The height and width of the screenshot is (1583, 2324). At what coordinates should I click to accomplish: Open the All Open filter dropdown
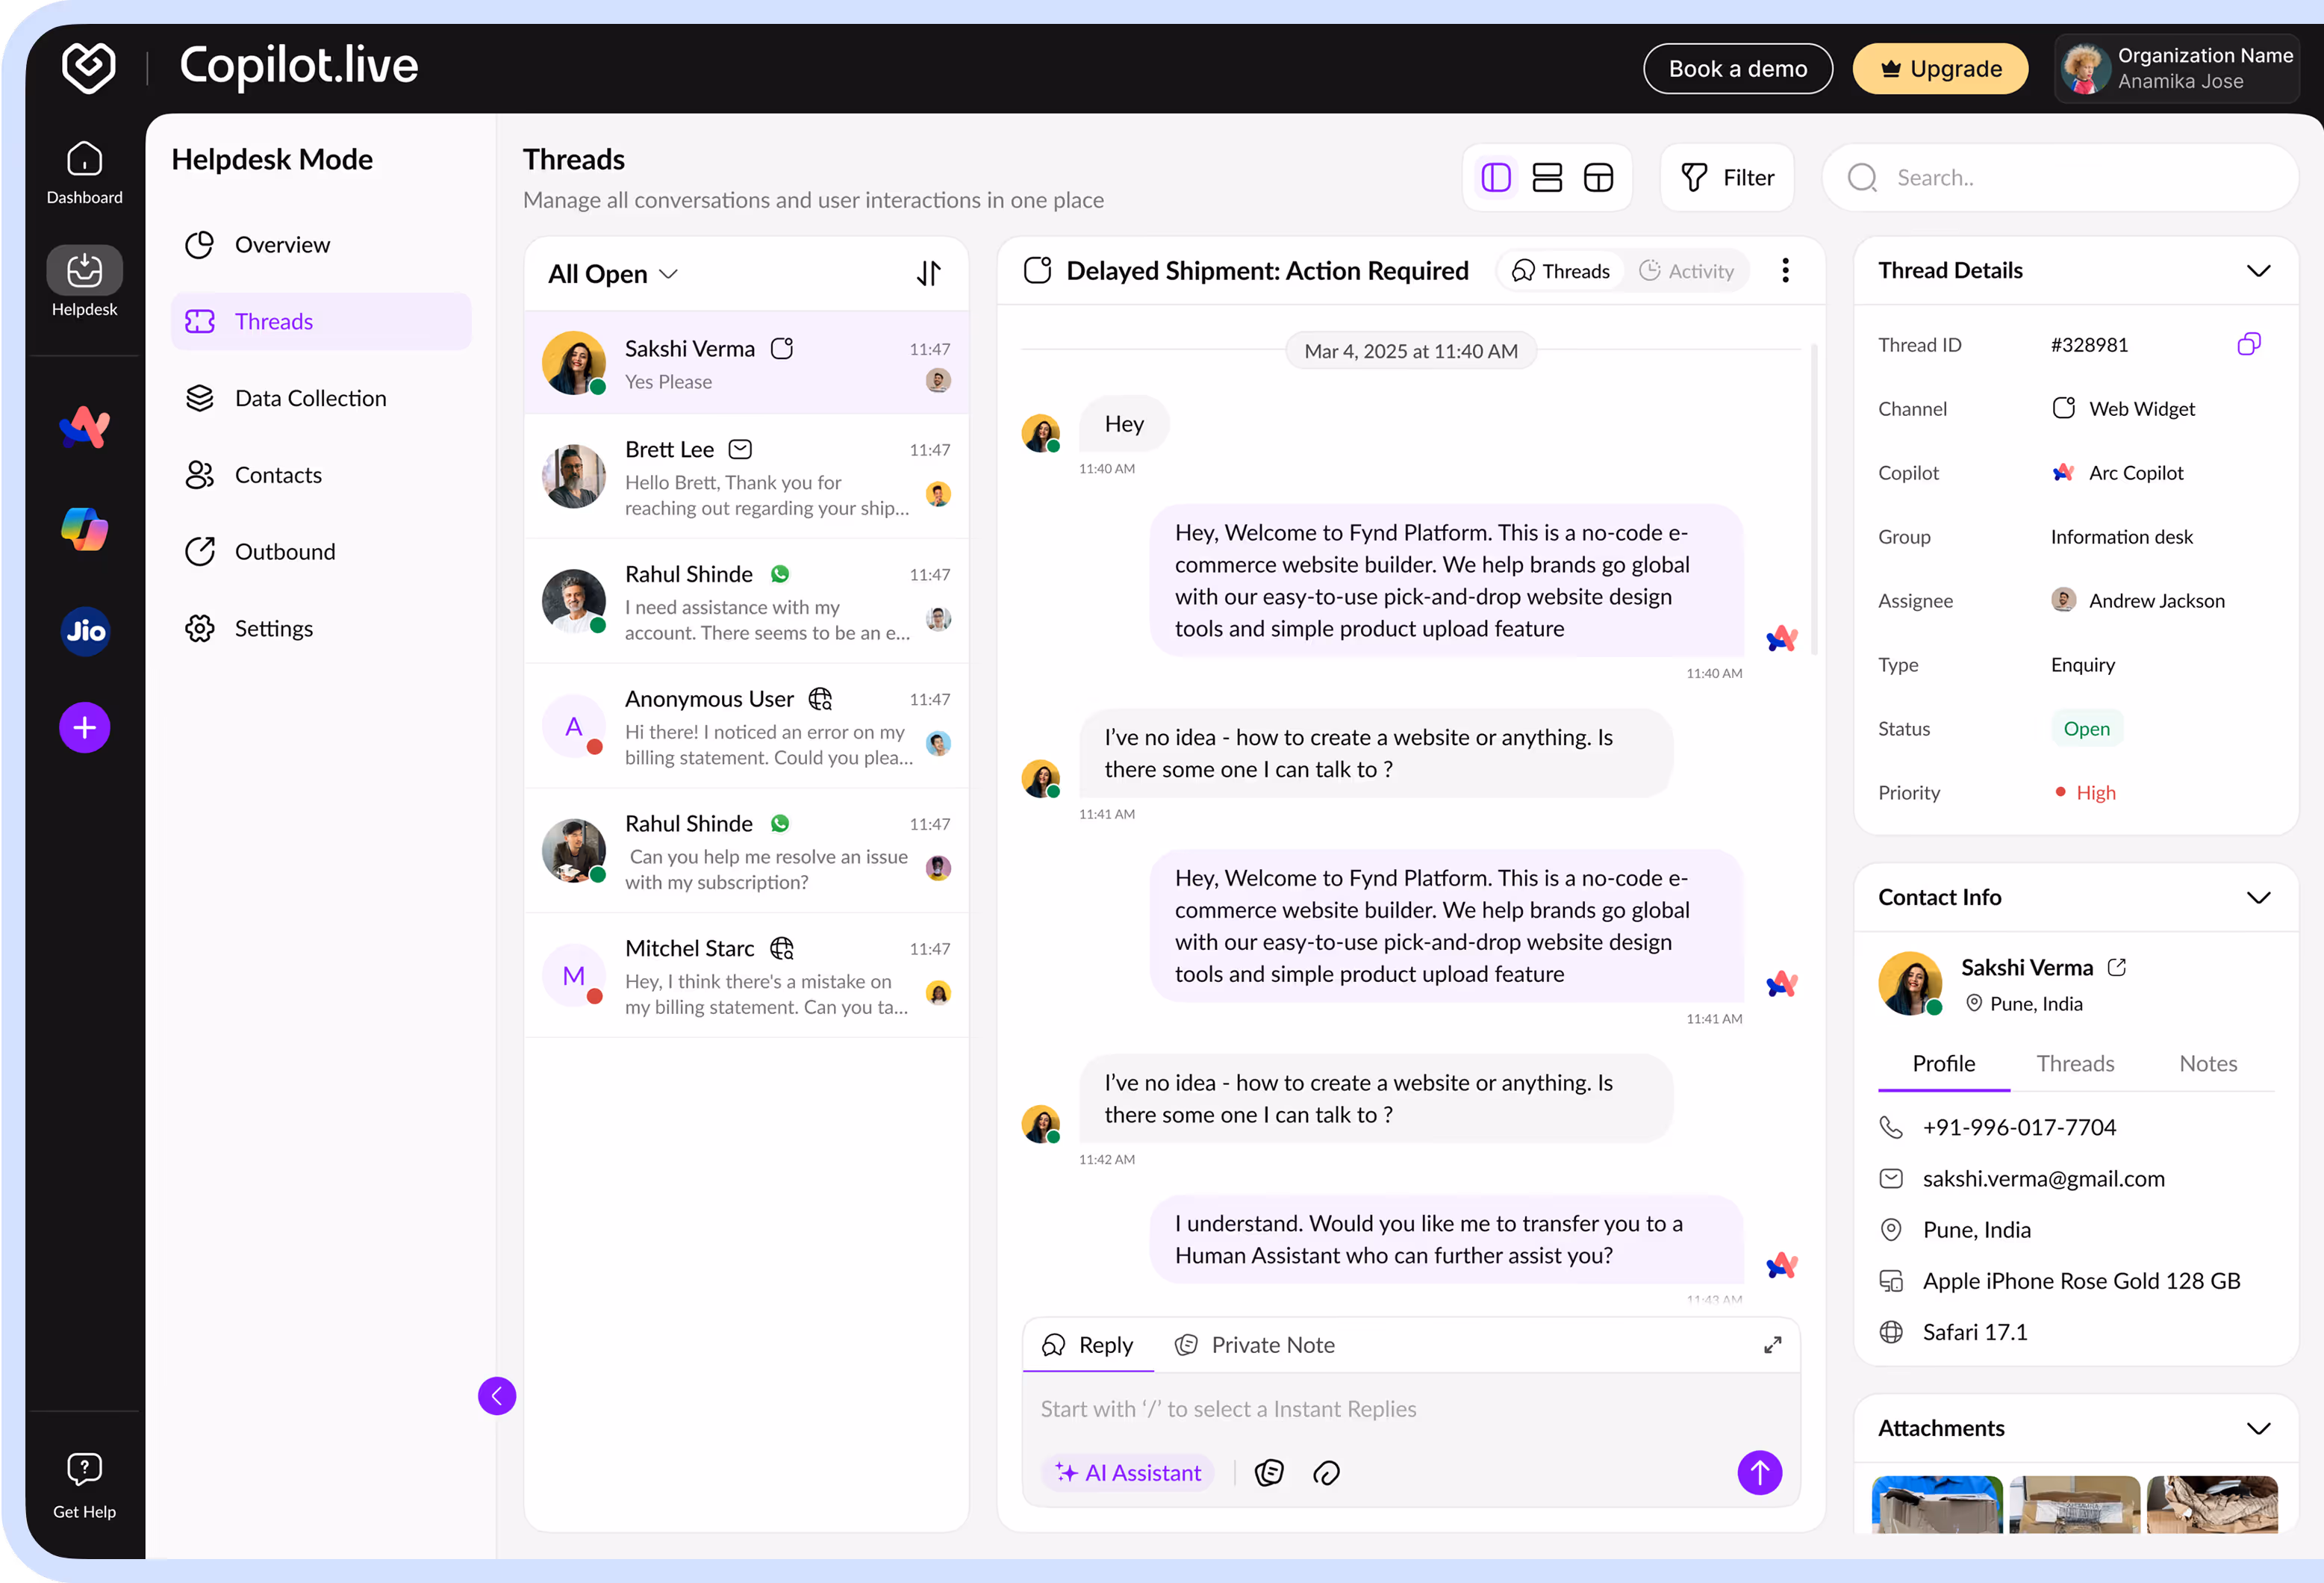(613, 273)
